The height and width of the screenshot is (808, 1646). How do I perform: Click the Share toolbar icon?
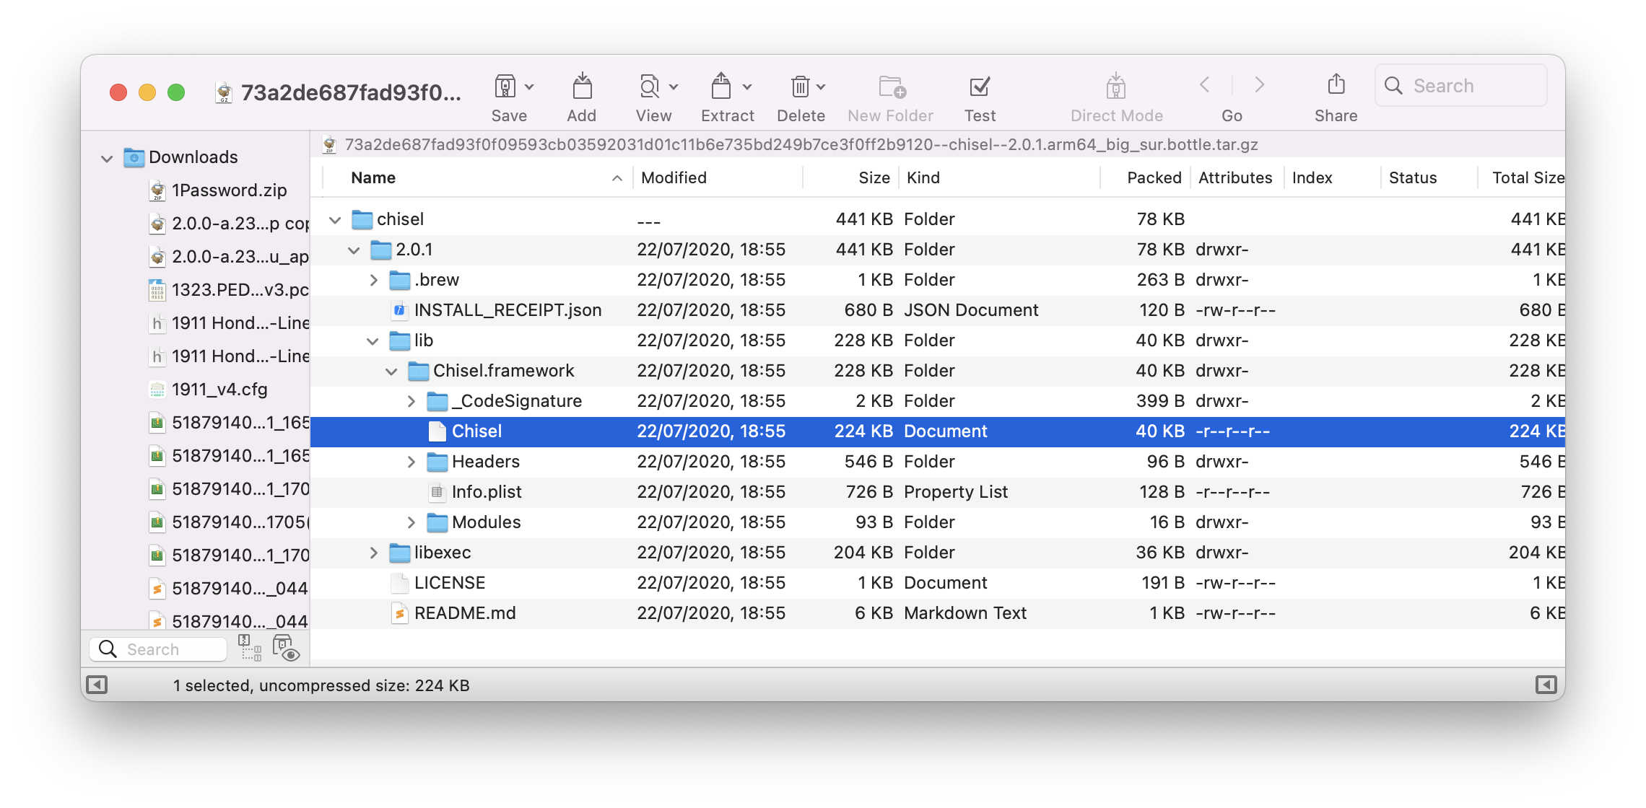(1336, 85)
